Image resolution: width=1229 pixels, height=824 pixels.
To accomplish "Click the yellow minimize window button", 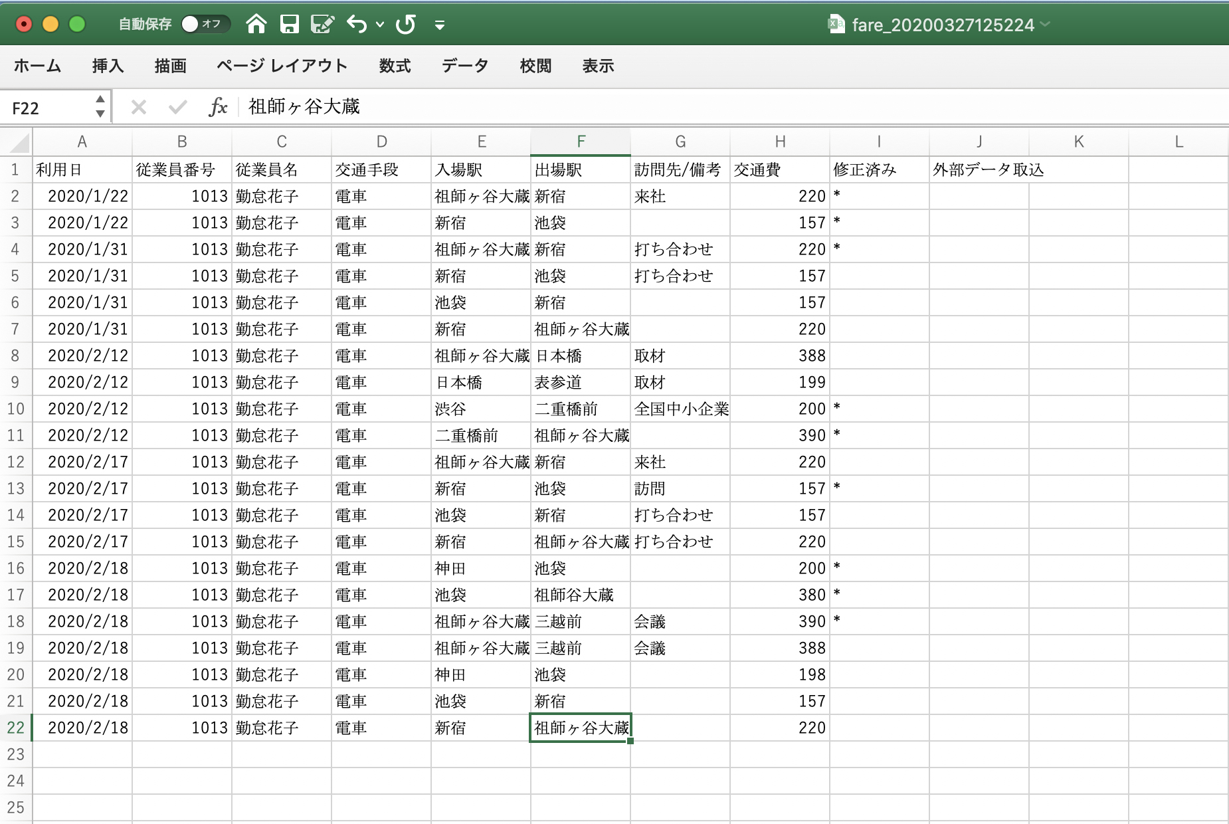I will tap(50, 25).
